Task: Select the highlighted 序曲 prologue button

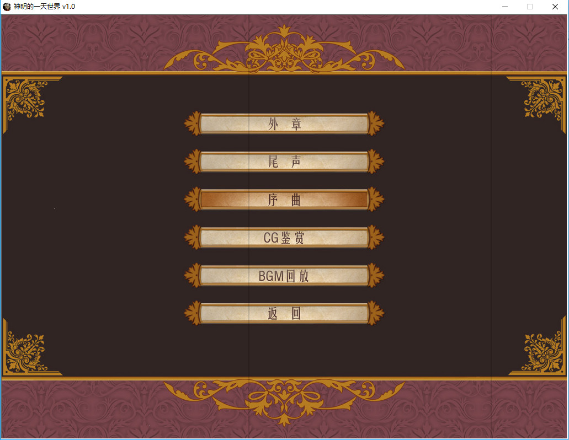Action: click(284, 200)
